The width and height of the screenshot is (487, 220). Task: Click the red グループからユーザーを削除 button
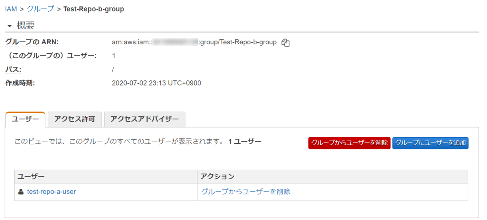[349, 143]
